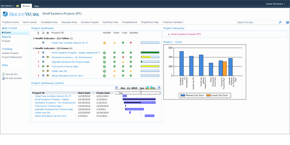This screenshot has height=145, width=290.
Task: Click the full yellow progress bar for Training
Action: point(150,66)
